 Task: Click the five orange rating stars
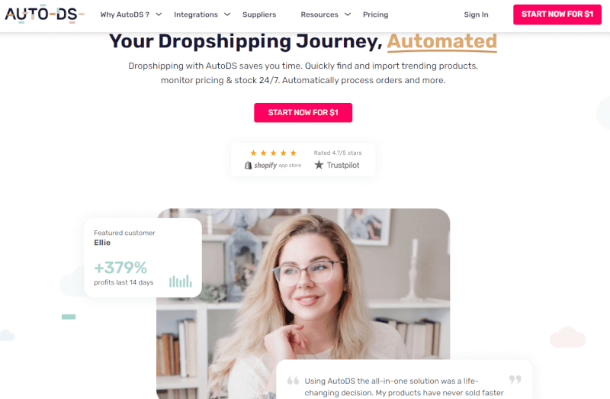click(273, 153)
